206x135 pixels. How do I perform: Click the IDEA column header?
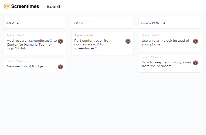tap(35, 22)
